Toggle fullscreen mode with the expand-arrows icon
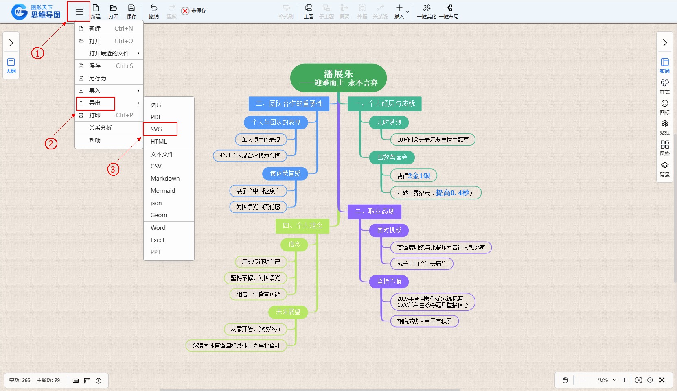Screen dimensions: 677x391 coord(662,380)
